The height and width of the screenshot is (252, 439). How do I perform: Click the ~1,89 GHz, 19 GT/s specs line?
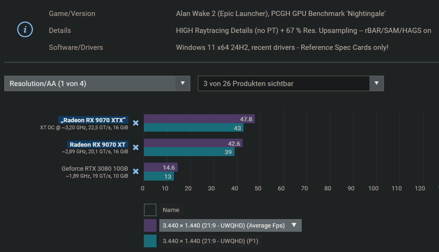(97, 176)
